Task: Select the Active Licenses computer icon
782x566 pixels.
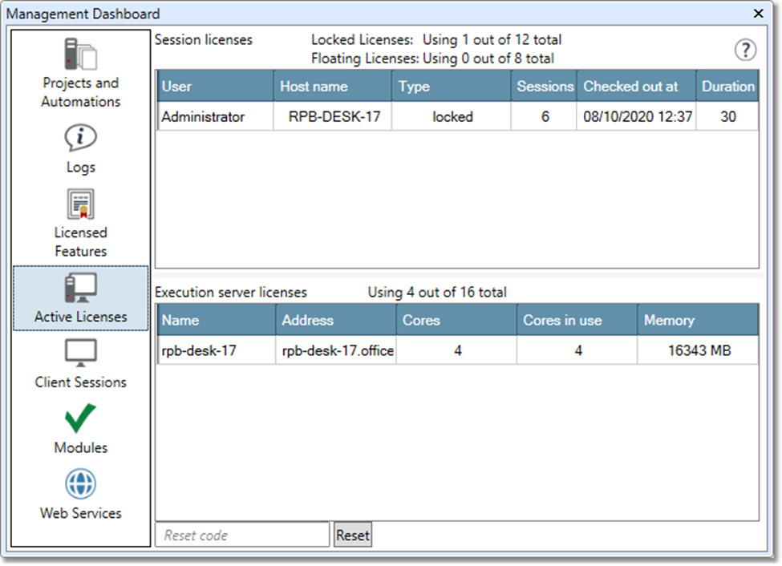Action: (x=80, y=288)
